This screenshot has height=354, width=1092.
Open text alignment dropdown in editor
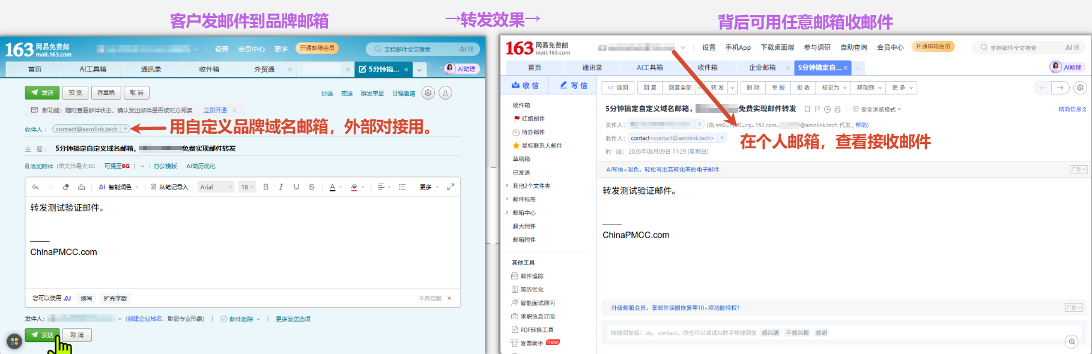383,187
